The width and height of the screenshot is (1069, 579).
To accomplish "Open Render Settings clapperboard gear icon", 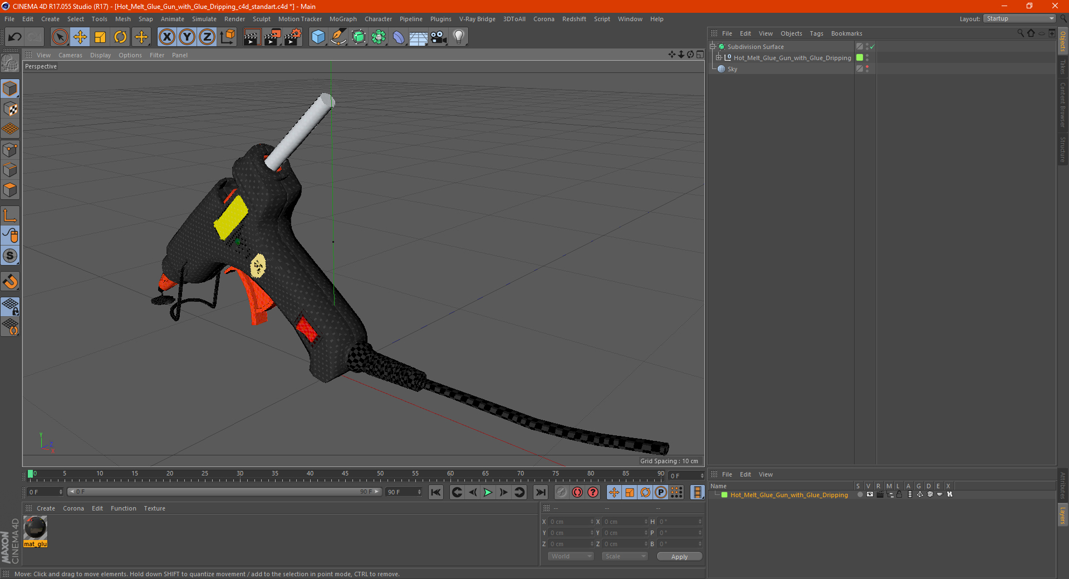I will point(293,37).
